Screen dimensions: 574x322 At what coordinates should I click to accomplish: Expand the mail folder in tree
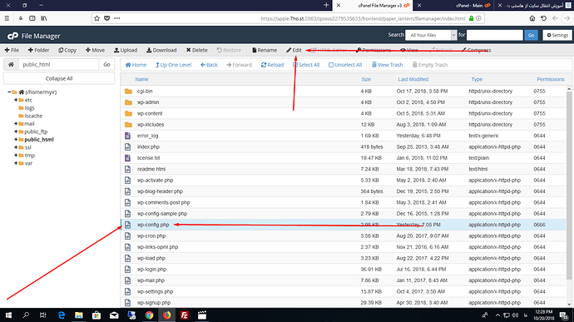[x=16, y=124]
